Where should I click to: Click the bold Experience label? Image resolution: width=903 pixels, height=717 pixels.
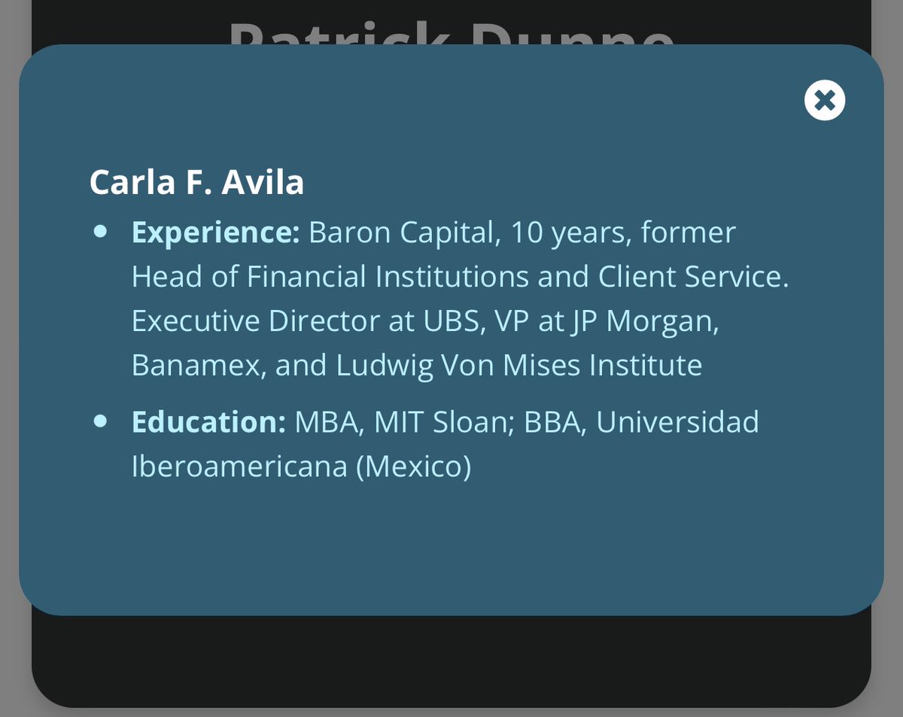coord(215,232)
